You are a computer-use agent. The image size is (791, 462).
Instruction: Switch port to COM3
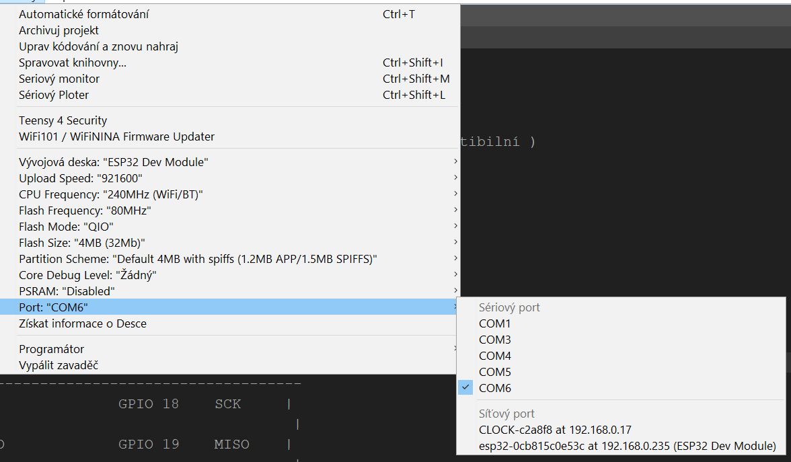click(x=495, y=340)
